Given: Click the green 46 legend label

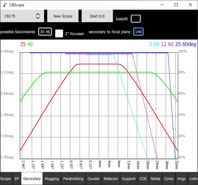Looking at the screenshot, I should (30, 44).
